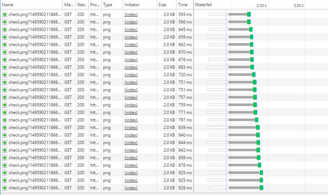Select the image icon of the 596 ms request
The height and width of the screenshot is (195, 328).
[x=5, y=22]
